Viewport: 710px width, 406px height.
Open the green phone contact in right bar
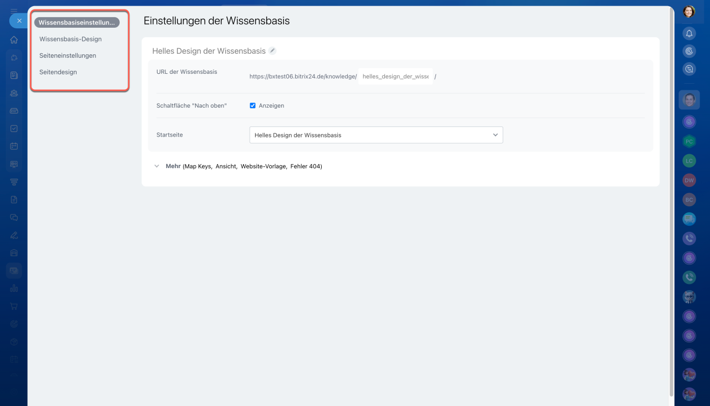(689, 277)
